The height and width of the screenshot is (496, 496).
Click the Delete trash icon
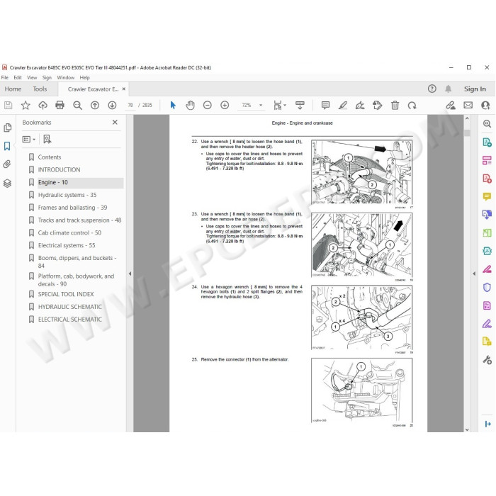point(395,106)
